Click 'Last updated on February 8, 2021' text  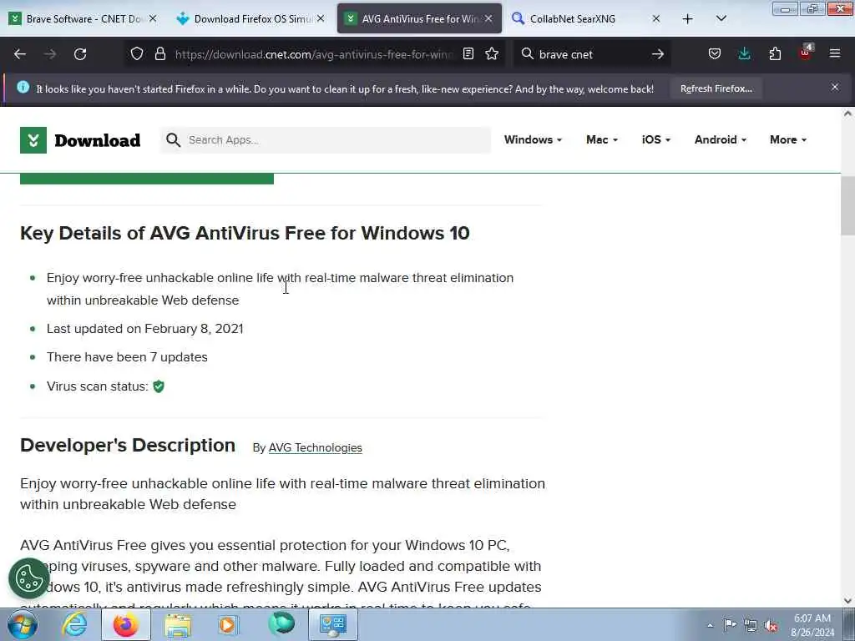[145, 329]
